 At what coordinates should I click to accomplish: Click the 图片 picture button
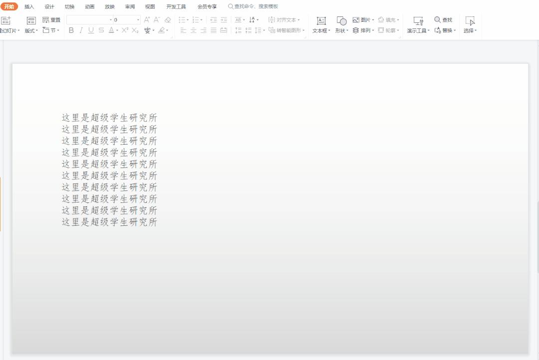(x=363, y=20)
